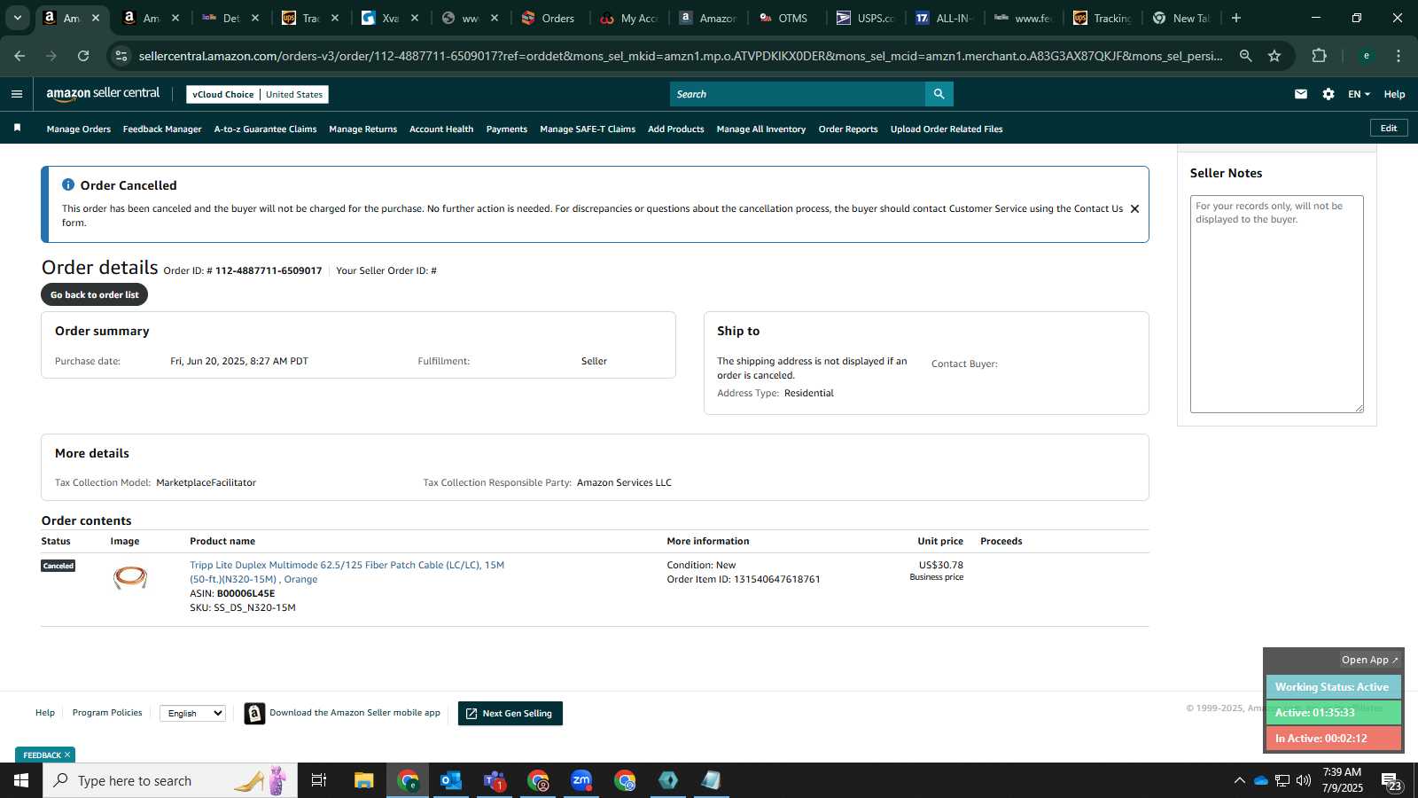Open the tab search dropdown arrow
Viewport: 1418px width, 798px height.
[17, 18]
